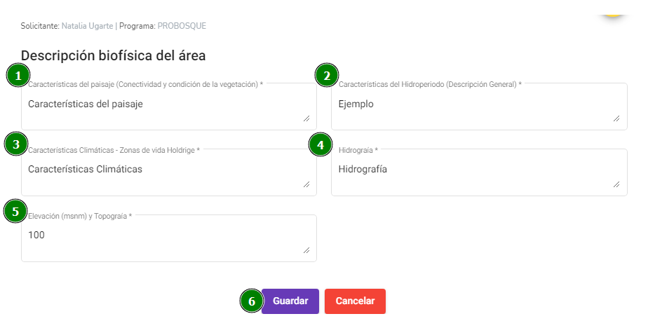Screen dimensions: 648x328
Task: Focus the Características del paisaje text field
Action: tap(168, 107)
